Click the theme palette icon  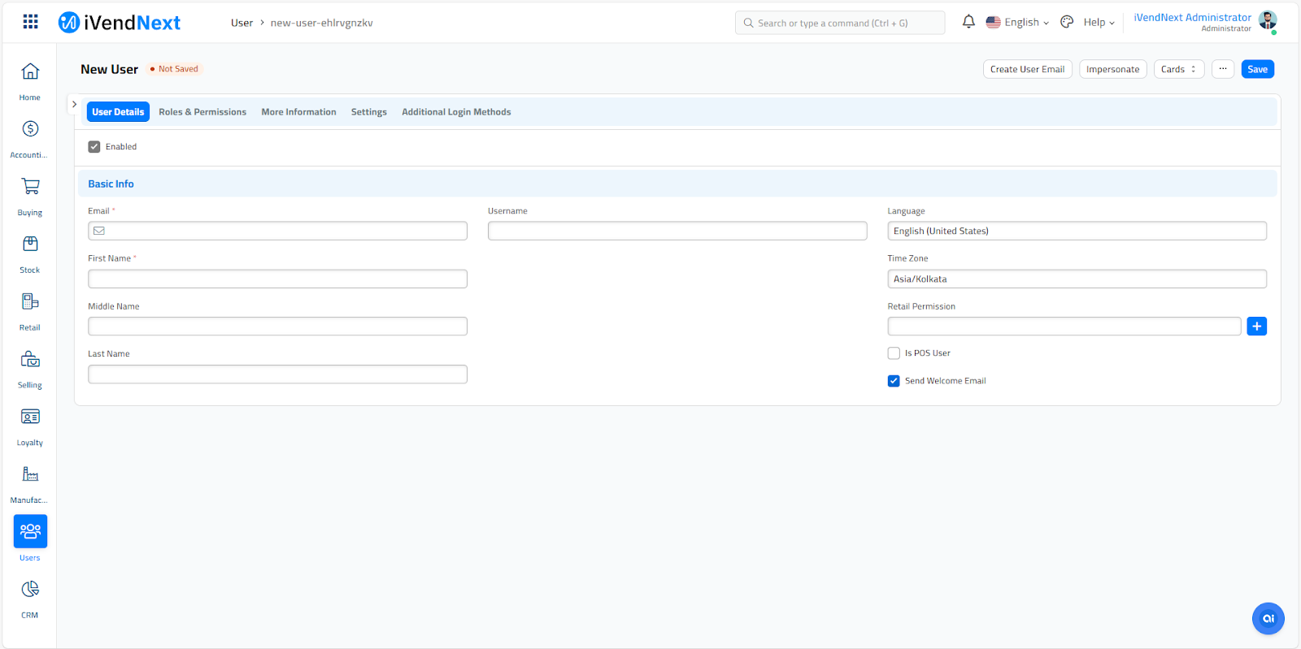click(x=1067, y=22)
